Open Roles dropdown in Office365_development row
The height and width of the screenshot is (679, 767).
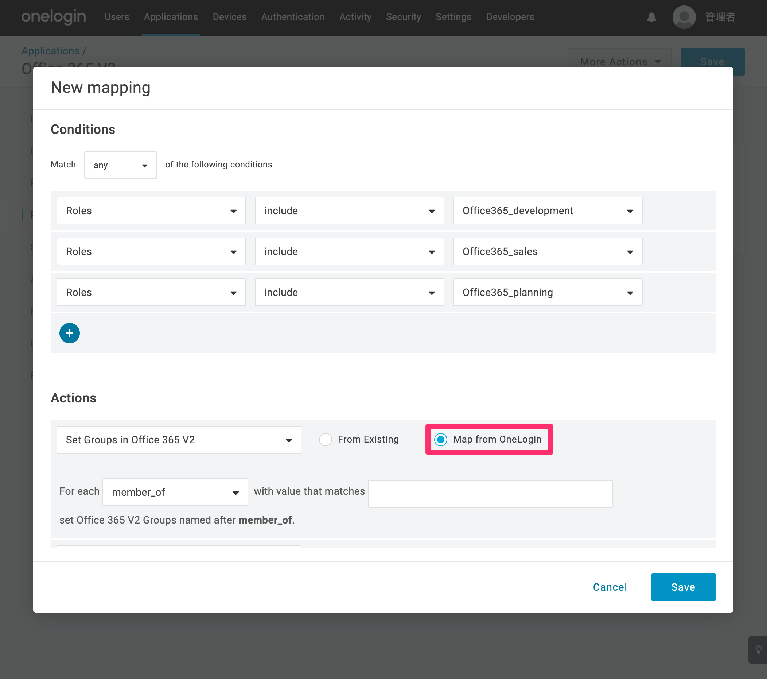pos(151,211)
